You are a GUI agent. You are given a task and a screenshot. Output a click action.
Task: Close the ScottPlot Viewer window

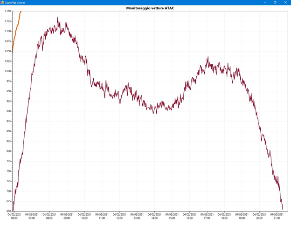click(286, 2)
